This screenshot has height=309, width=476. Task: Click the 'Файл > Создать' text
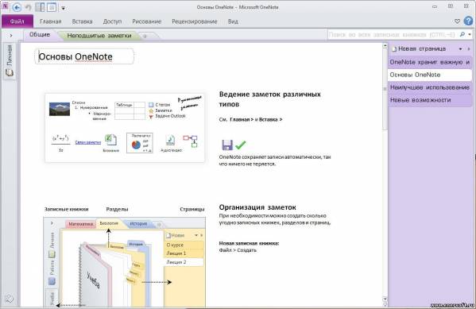click(238, 250)
